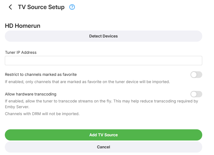Cancel the TV source setup
214x155 pixels.
(x=103, y=147)
